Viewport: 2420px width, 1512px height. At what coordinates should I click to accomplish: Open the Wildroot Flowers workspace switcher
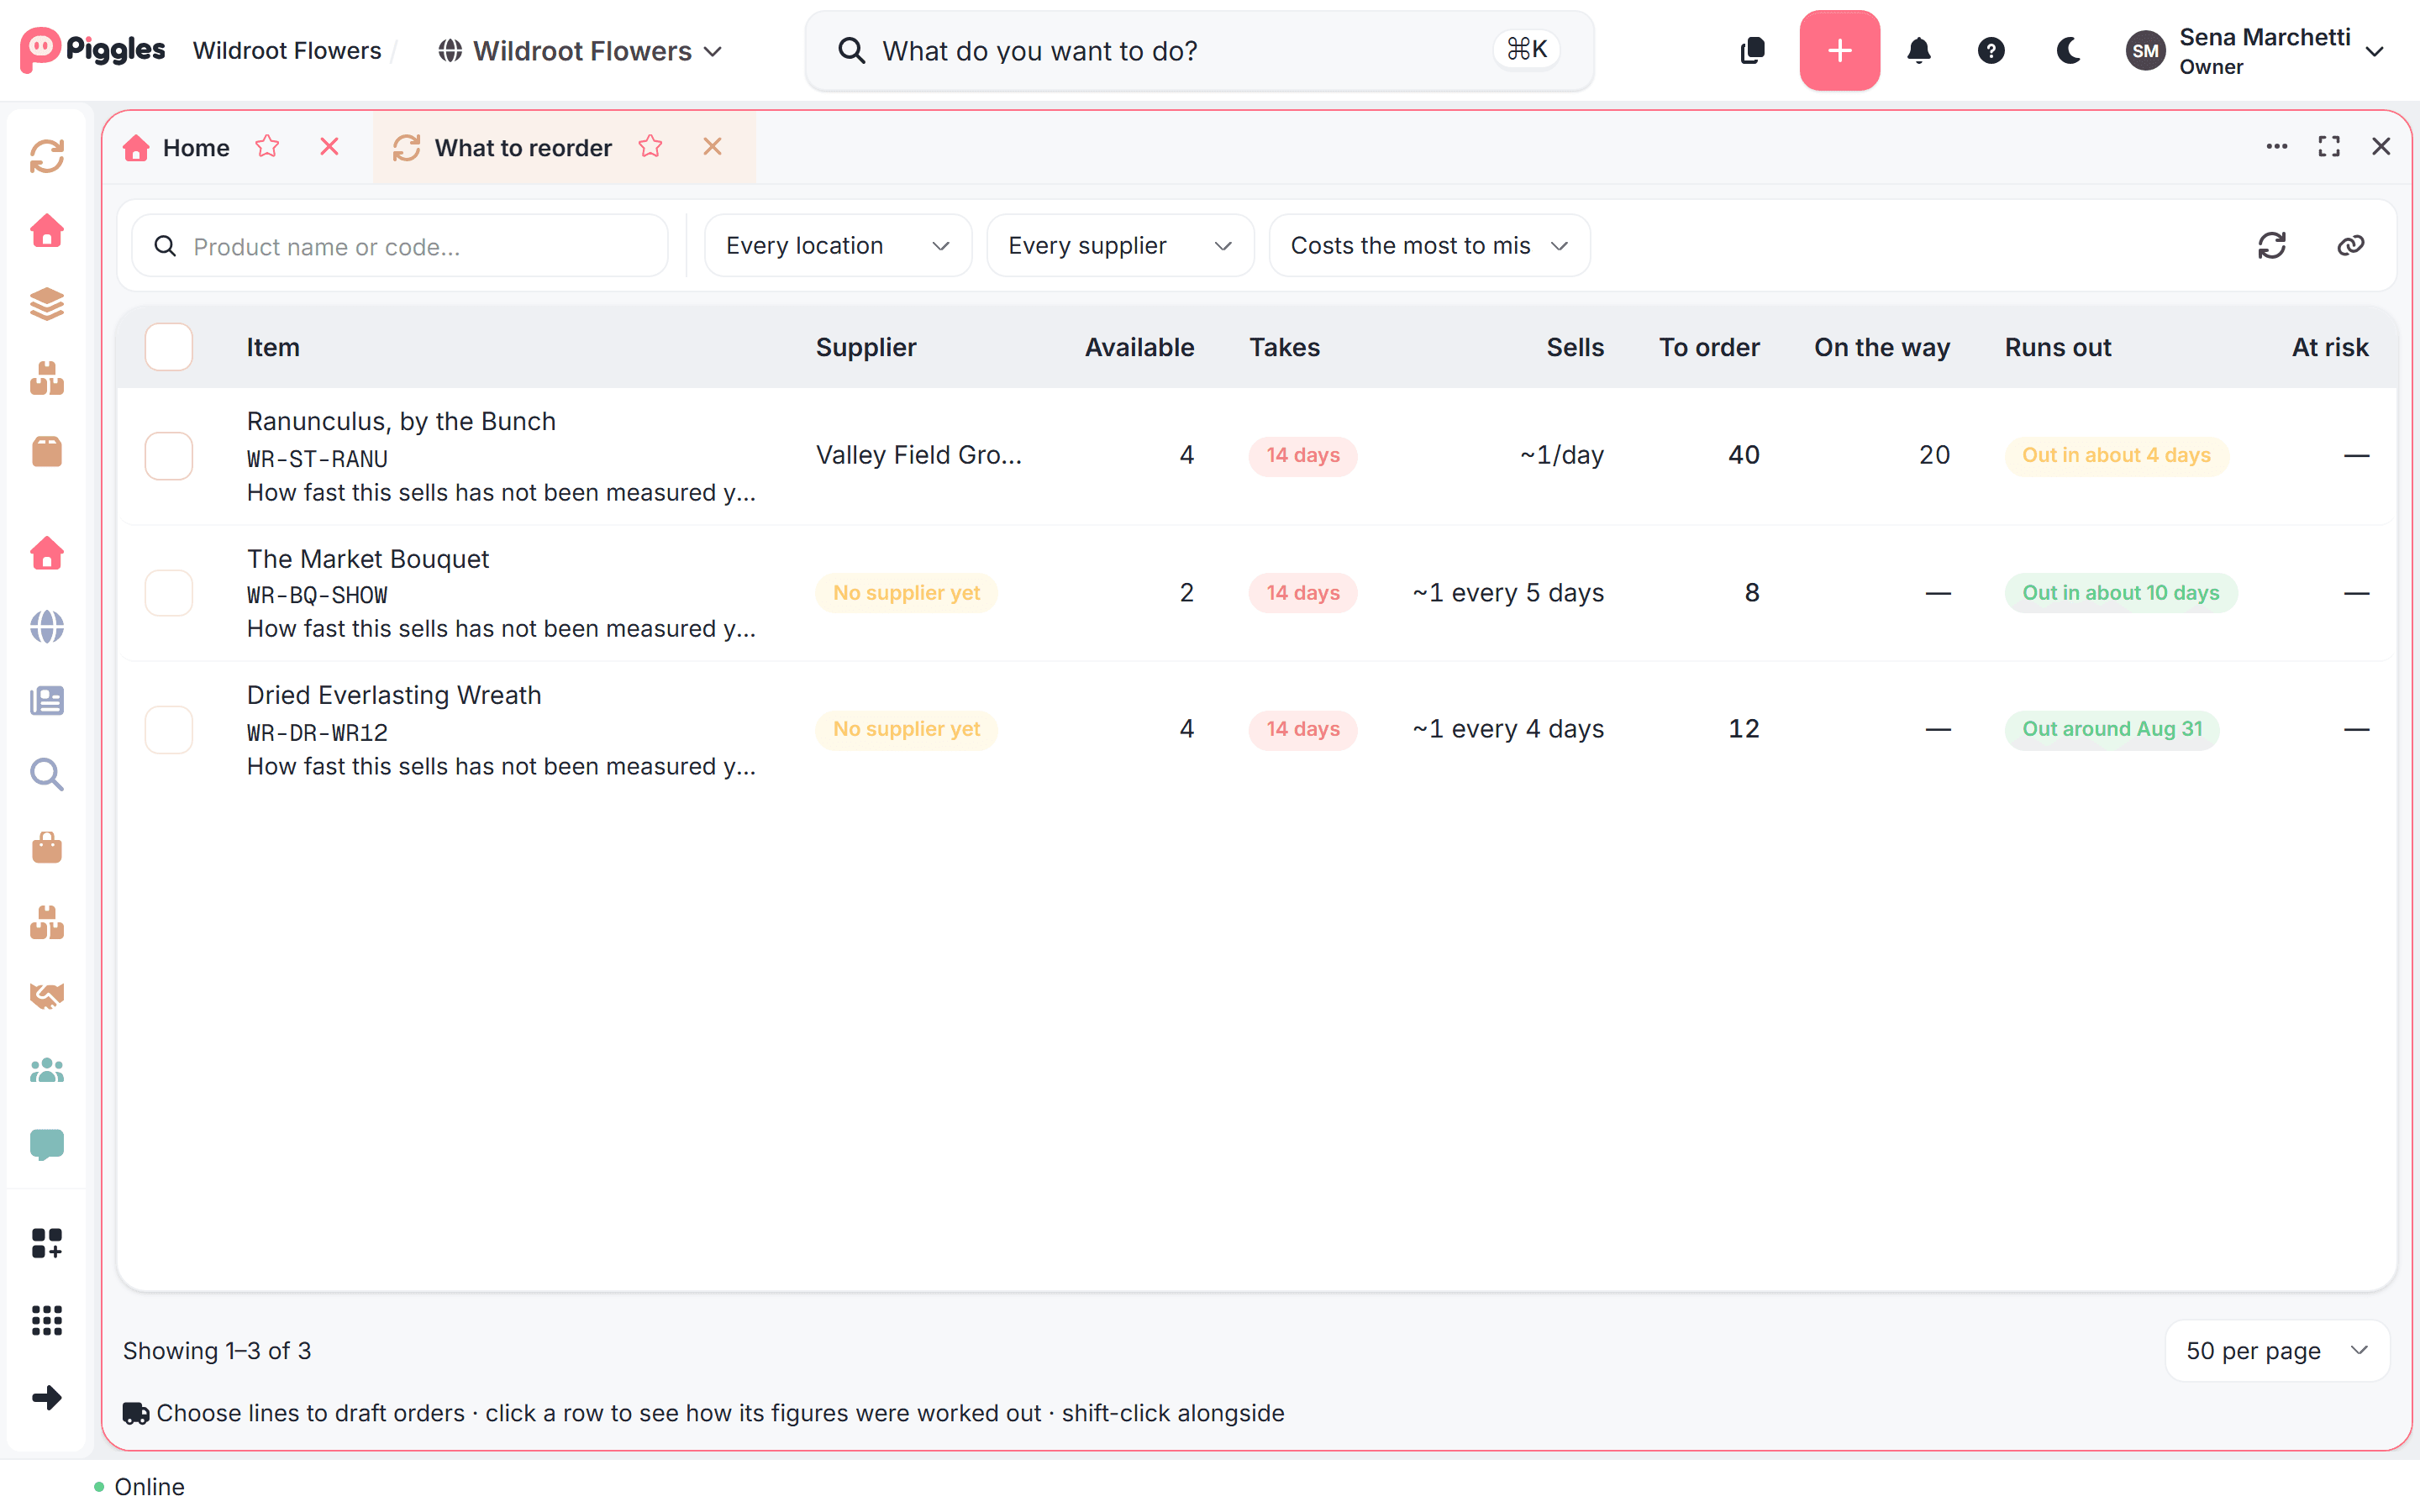coord(580,50)
